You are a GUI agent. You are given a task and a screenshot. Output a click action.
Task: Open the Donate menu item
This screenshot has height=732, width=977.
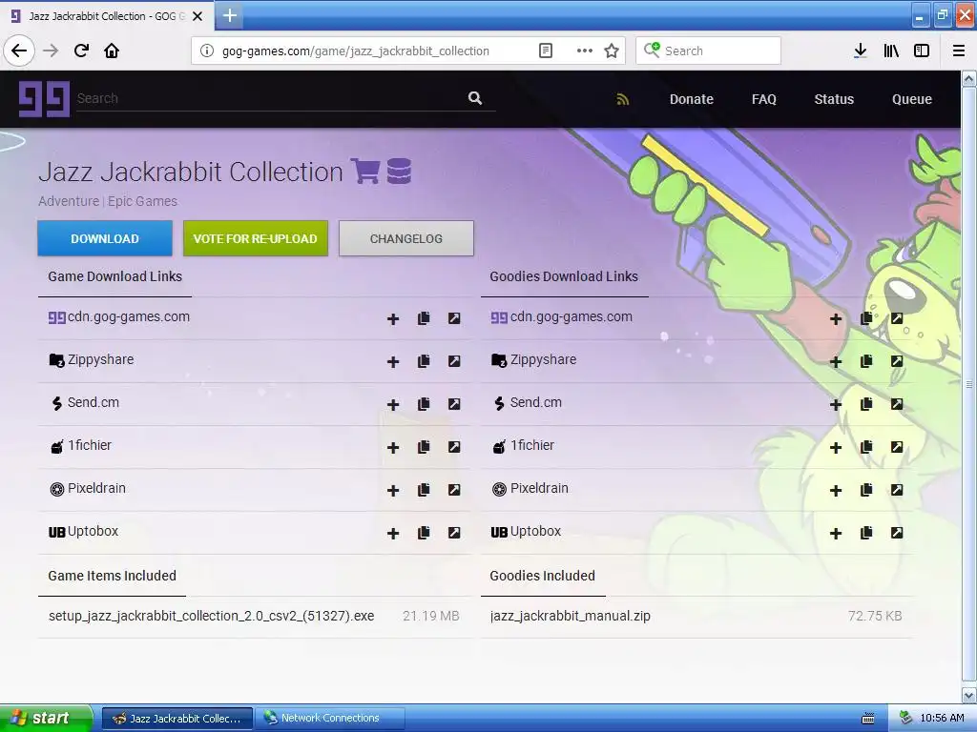[x=692, y=99]
